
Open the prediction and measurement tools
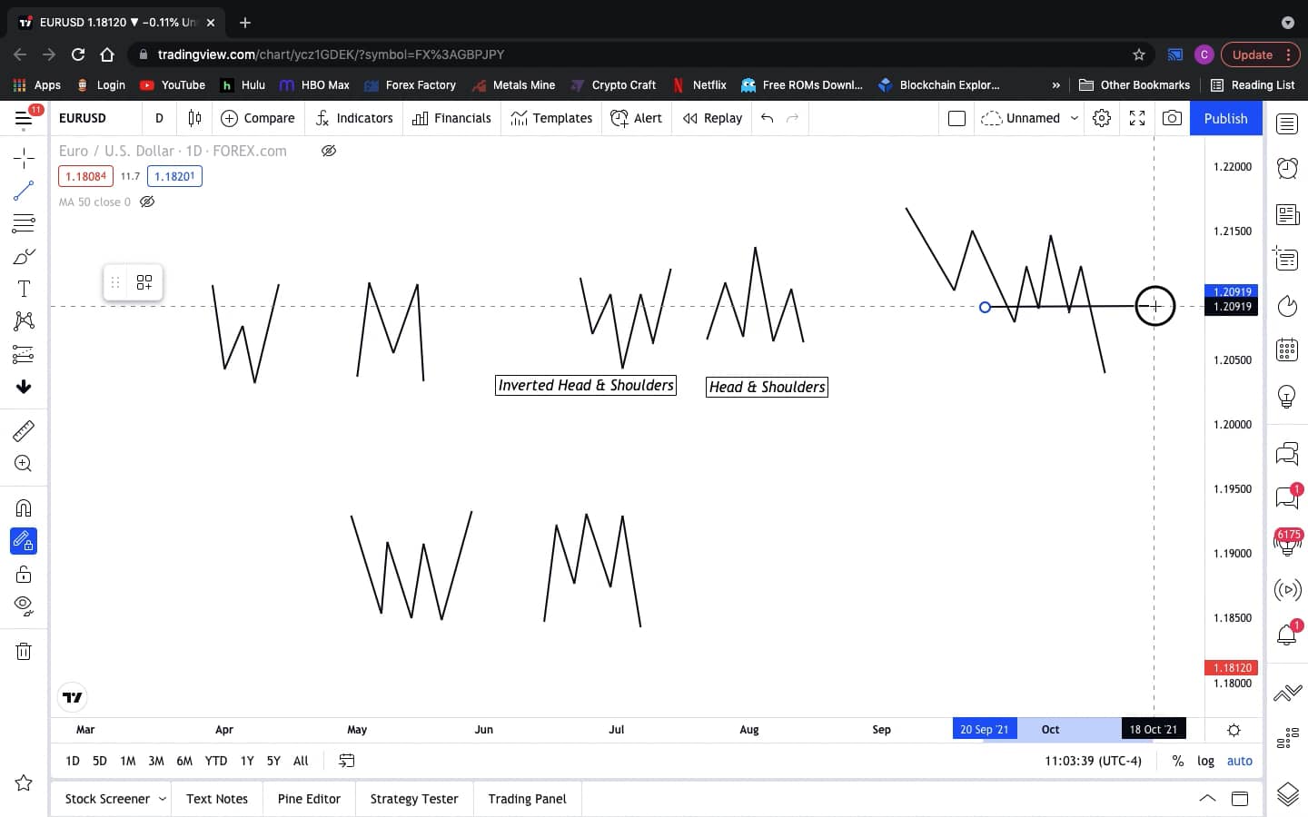(24, 354)
